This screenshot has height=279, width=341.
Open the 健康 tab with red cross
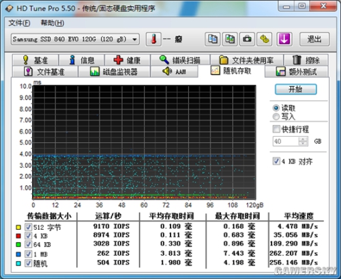pyautogui.click(x=128, y=60)
